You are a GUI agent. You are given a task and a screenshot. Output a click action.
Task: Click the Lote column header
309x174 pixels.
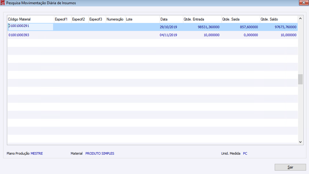click(x=142, y=19)
